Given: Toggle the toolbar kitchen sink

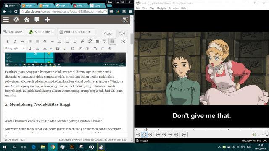Looking at the screenshot, I should pyautogui.click(x=112, y=42).
